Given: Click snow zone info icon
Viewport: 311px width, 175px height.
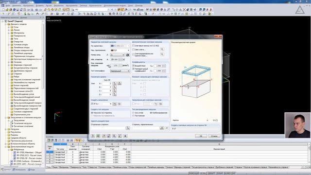Looking at the screenshot, I should [127, 55].
